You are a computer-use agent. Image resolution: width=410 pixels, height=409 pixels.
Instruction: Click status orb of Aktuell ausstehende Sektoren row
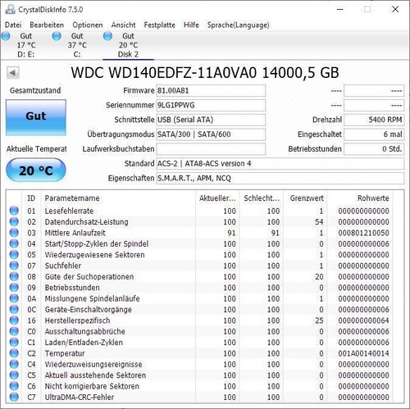14,375
